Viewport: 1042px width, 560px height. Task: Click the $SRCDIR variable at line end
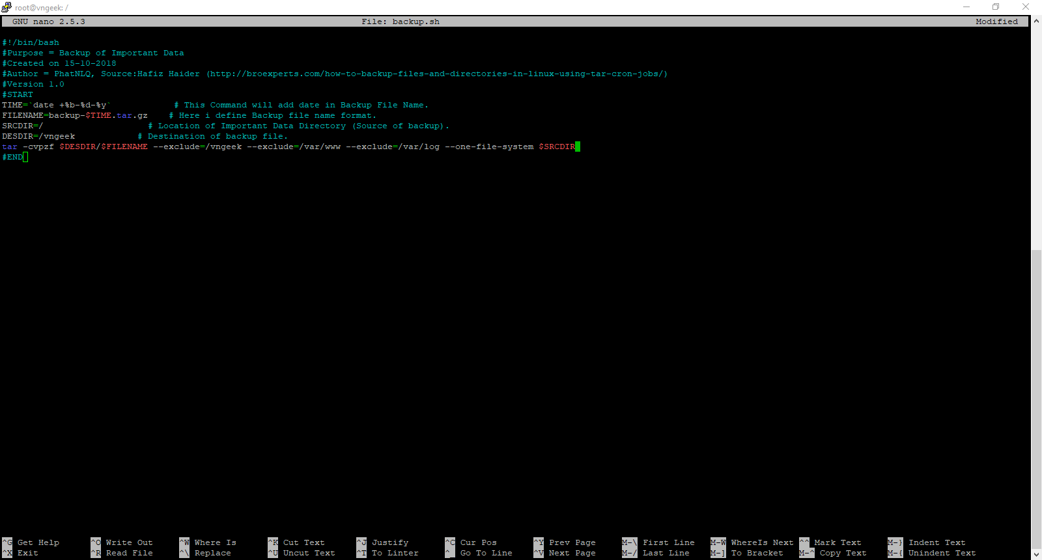(x=557, y=147)
